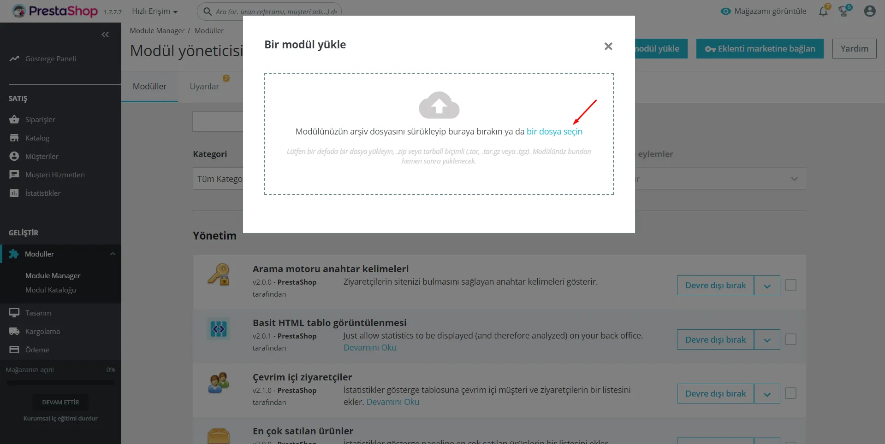
Task: Open the notifications bell icon
Action: click(823, 11)
